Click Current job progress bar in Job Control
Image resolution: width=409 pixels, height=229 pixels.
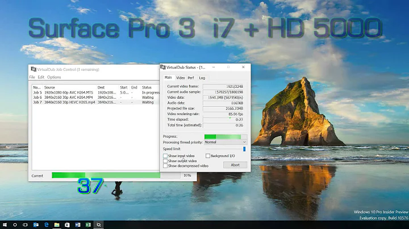click(116, 175)
